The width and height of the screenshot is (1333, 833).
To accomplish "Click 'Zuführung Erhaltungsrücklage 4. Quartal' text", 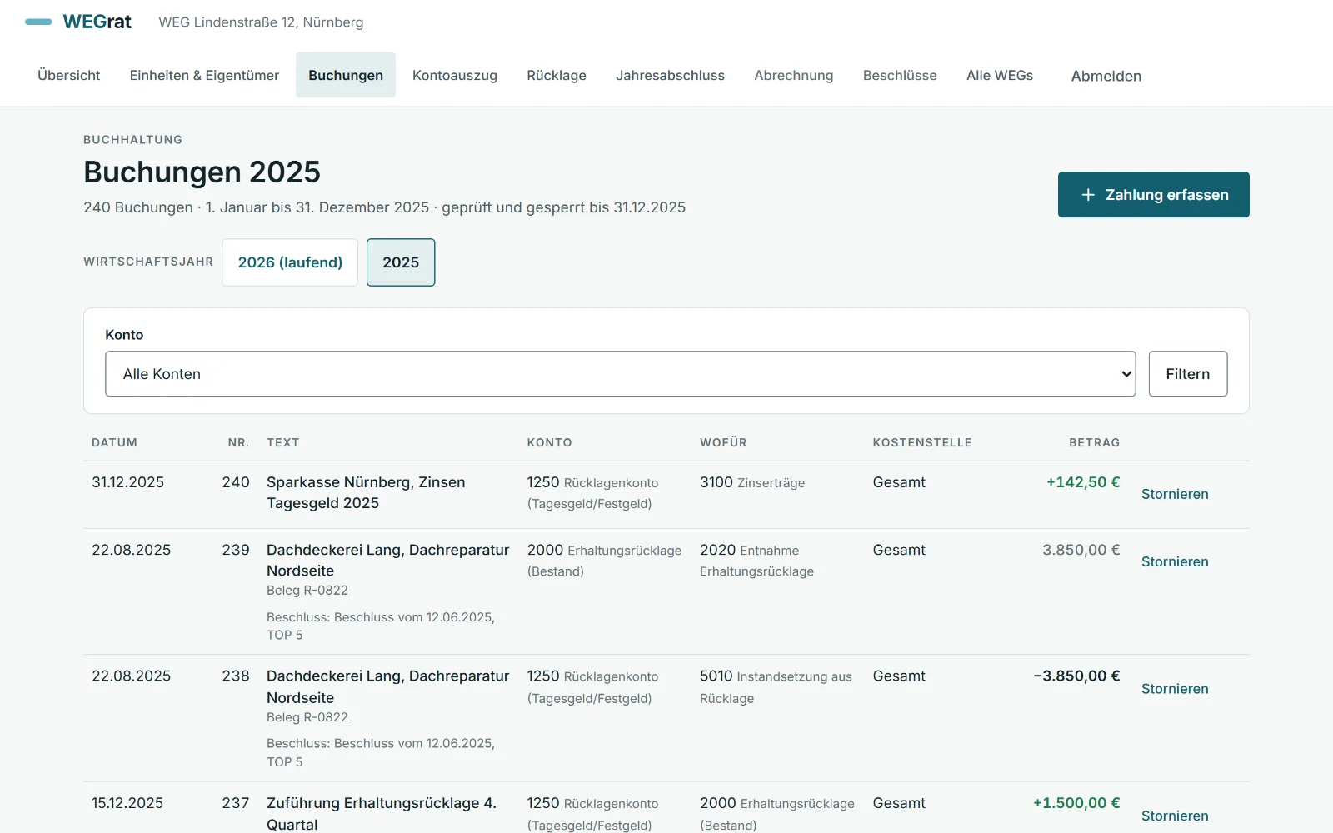I will pos(382,813).
